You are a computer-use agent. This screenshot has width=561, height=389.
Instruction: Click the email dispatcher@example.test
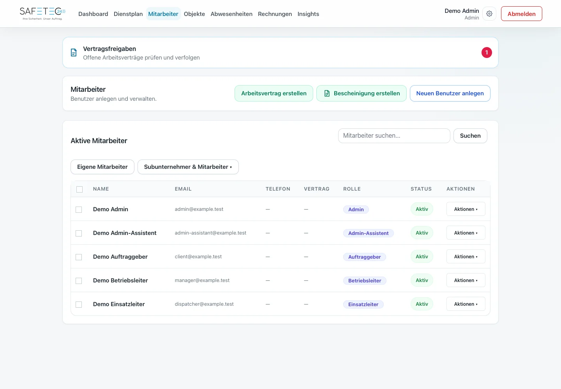point(204,304)
